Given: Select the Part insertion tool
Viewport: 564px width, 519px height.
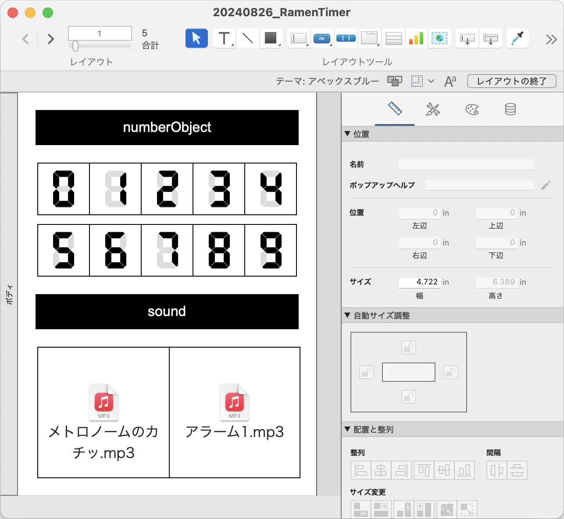Looking at the screenshot, I should pos(490,39).
